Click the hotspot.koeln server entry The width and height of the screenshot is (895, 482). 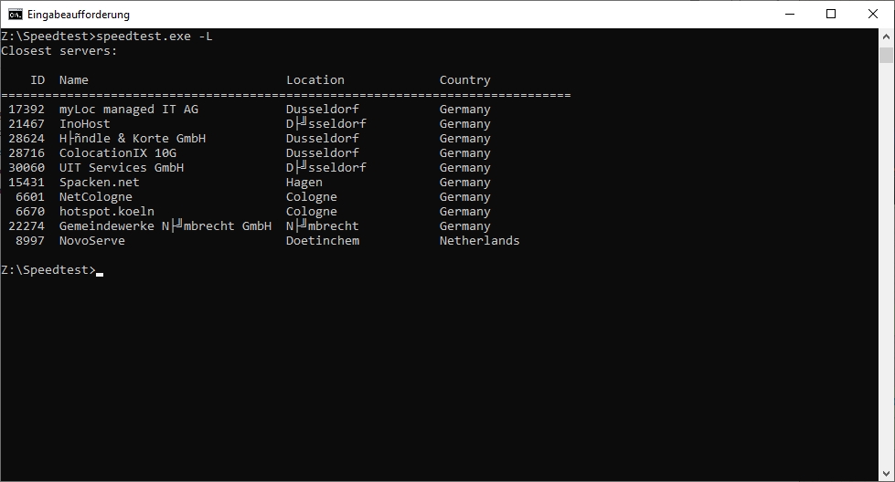coord(107,212)
